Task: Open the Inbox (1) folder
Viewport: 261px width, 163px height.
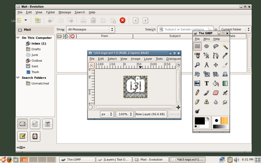Action: coord(38,44)
